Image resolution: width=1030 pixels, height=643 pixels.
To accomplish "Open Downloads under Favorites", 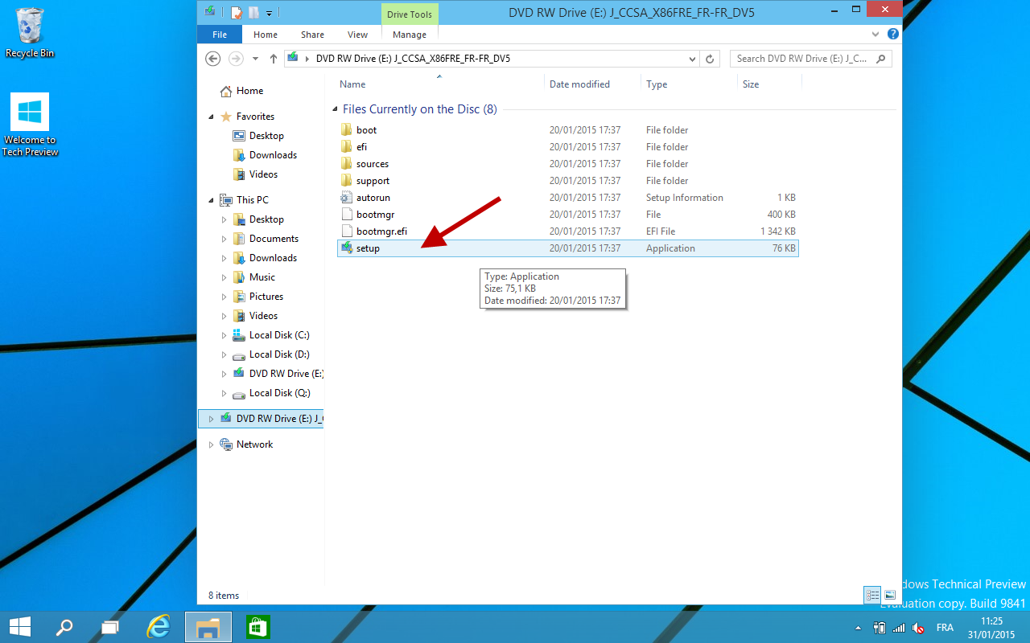I will pos(273,155).
